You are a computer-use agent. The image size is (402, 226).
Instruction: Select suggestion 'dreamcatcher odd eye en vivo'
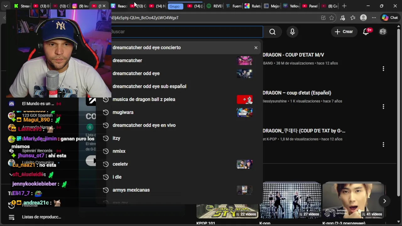click(x=144, y=125)
